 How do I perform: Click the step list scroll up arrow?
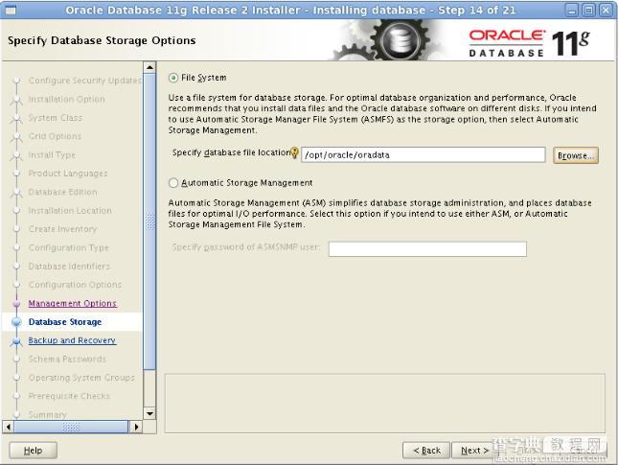[x=149, y=68]
